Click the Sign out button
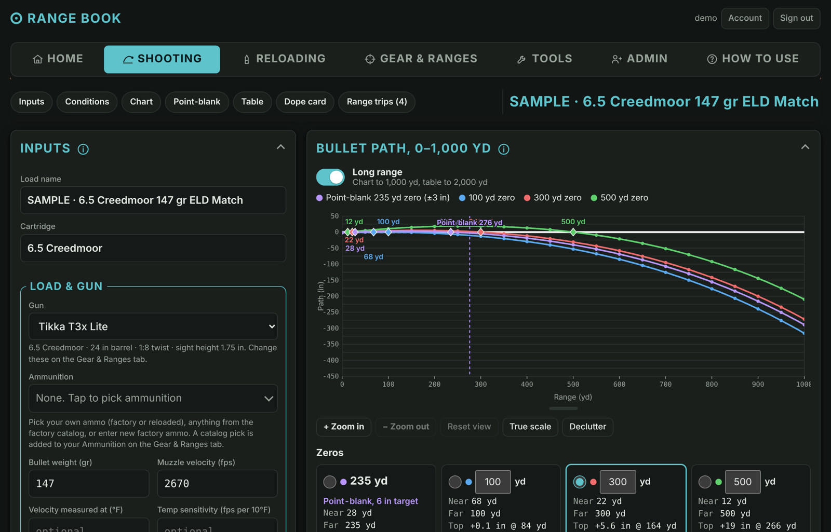 click(796, 18)
